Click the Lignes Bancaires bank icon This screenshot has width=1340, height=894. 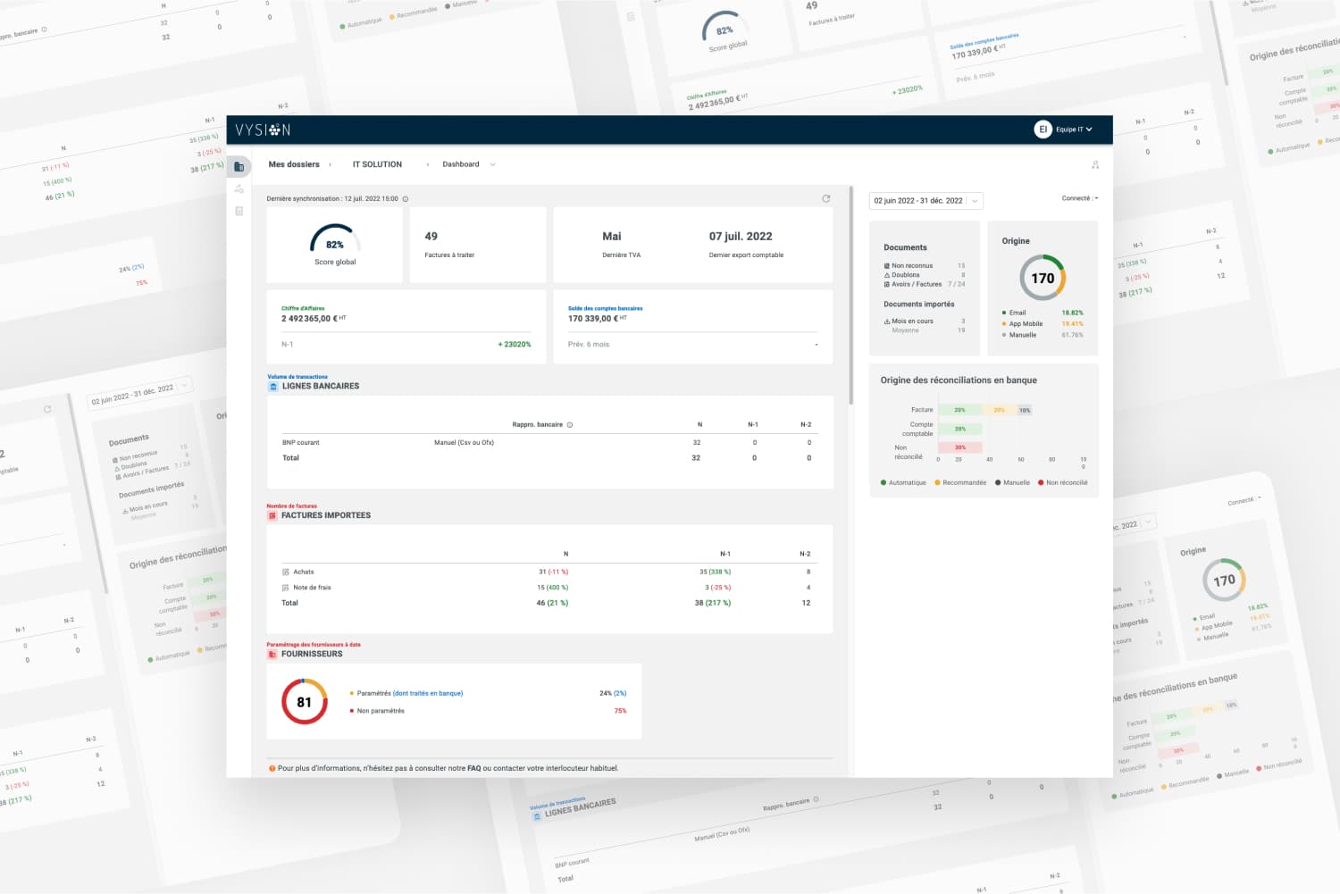click(273, 387)
